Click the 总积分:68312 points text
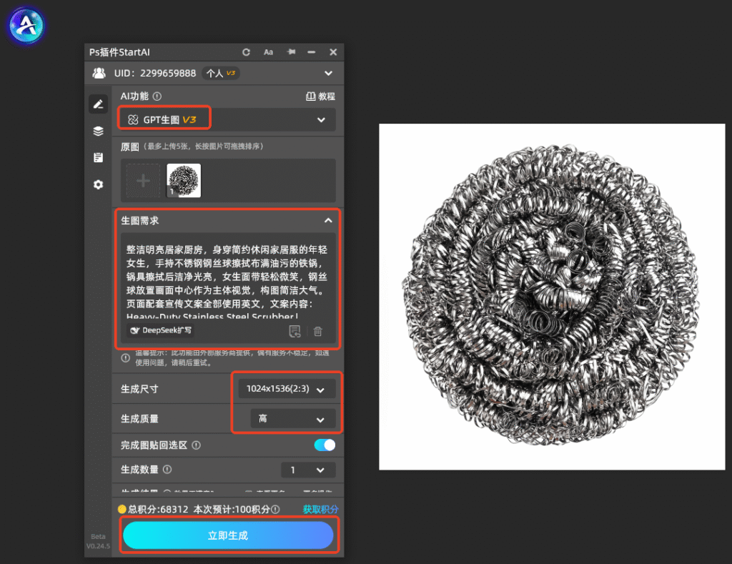This screenshot has width=732, height=564. [x=158, y=510]
